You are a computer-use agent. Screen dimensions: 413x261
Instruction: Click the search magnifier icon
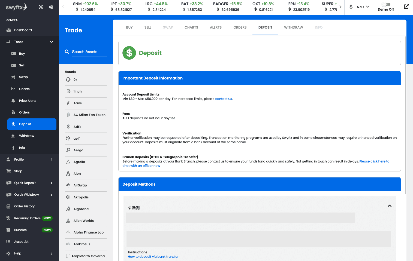tap(67, 52)
